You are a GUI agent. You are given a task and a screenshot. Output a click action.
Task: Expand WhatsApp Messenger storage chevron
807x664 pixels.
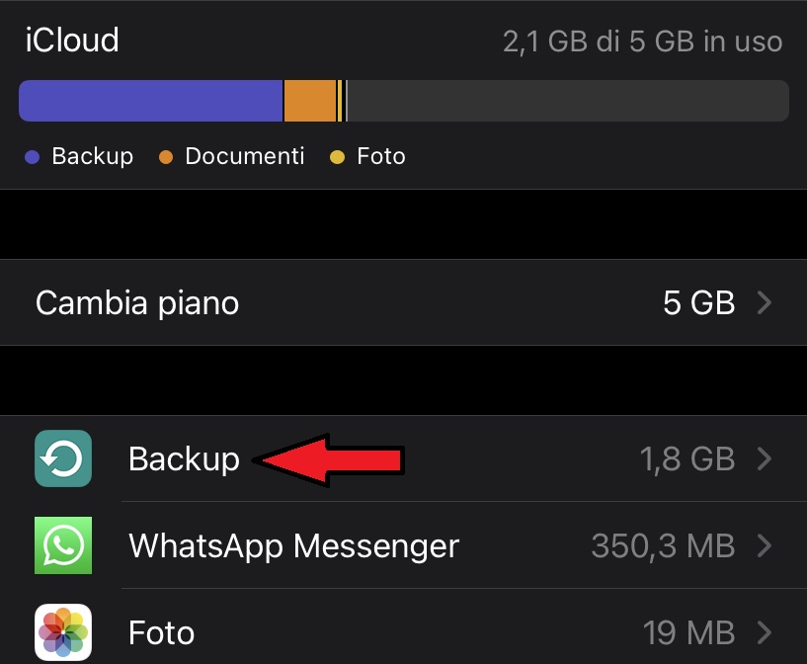[x=765, y=545]
